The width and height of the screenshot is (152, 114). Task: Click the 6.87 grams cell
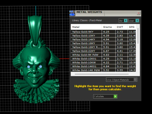(109, 51)
